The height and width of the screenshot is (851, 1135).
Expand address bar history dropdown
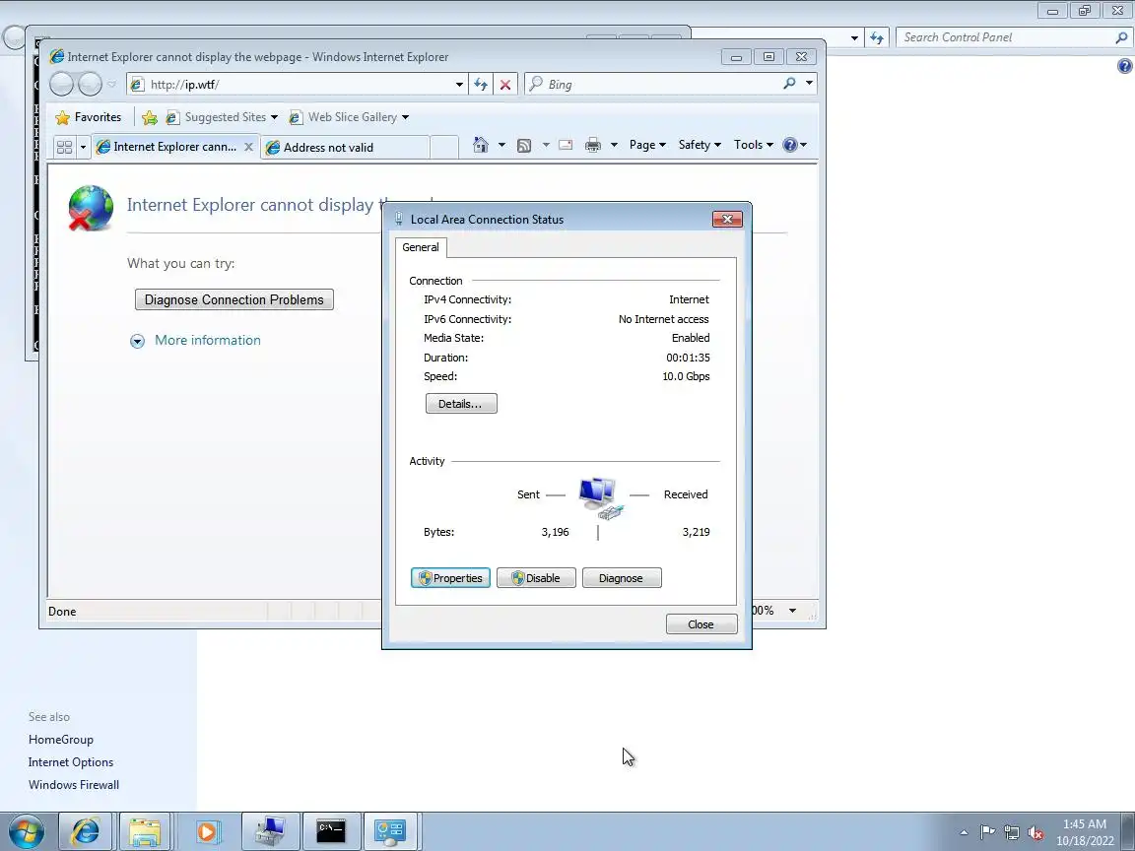pyautogui.click(x=459, y=85)
